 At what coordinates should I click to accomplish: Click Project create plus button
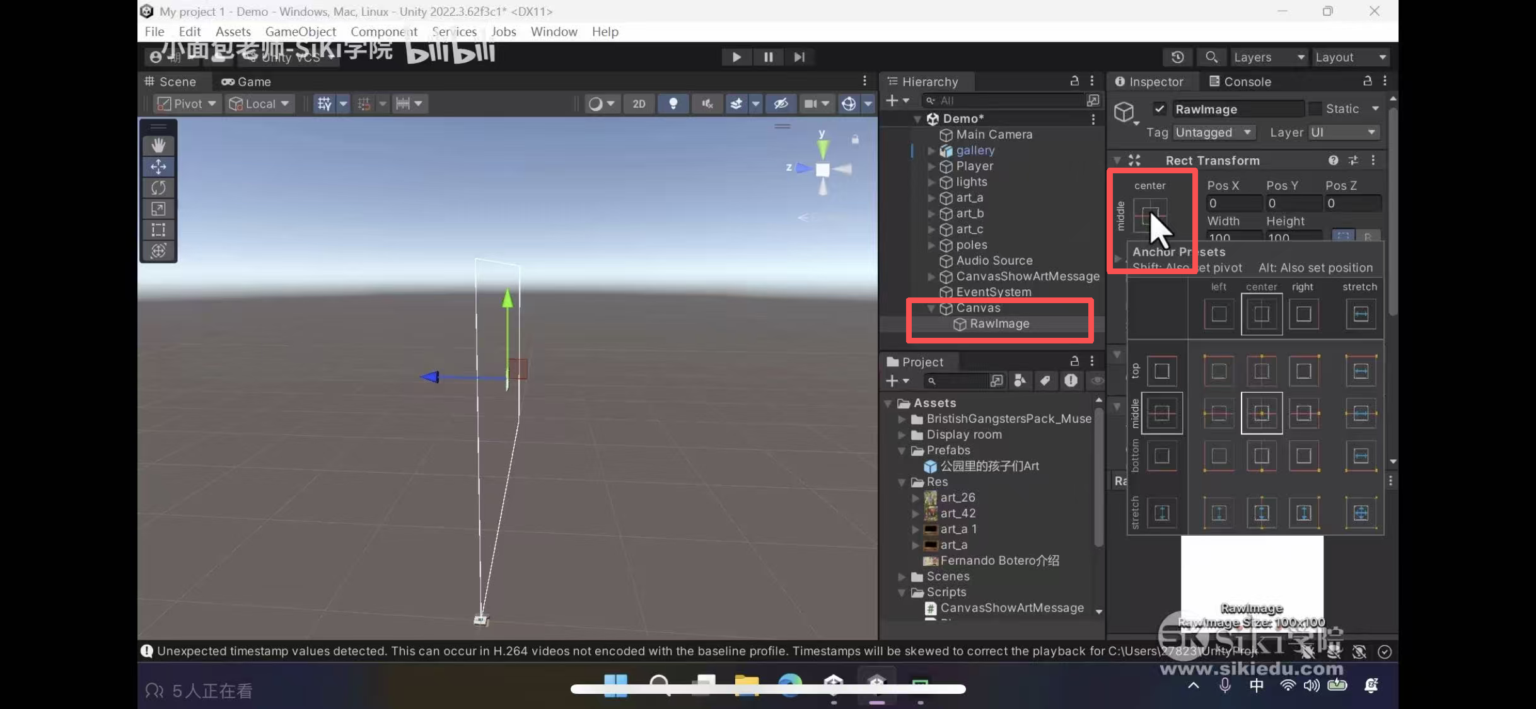tap(897, 381)
